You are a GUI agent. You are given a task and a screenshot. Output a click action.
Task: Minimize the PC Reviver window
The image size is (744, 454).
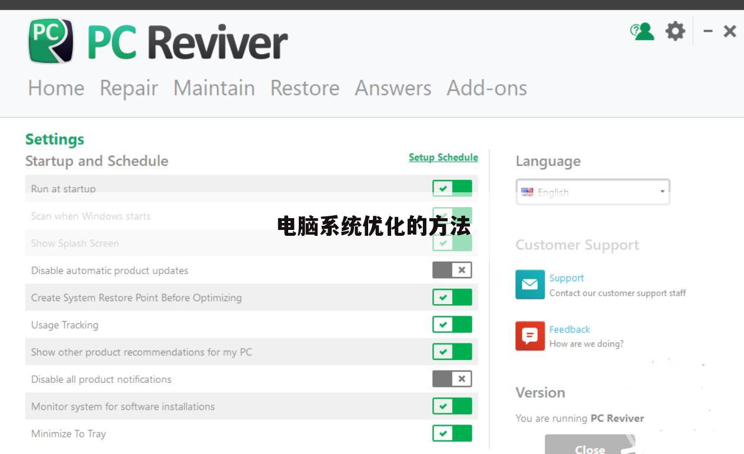[709, 31]
